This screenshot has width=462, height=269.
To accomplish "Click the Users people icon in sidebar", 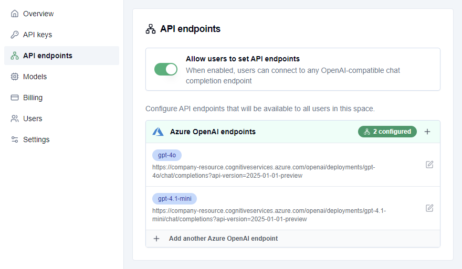I will click(15, 119).
